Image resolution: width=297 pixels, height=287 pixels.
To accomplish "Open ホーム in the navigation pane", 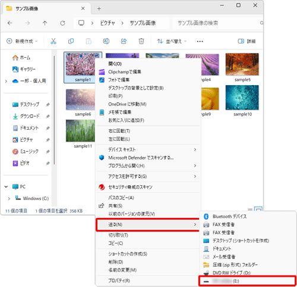I will pyautogui.click(x=21, y=58).
